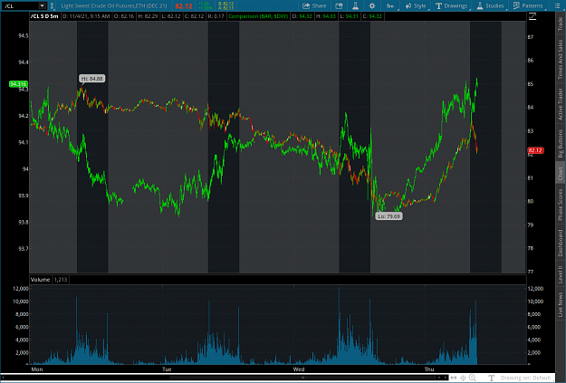Click the /CL 5 D 5m chart label

tap(44, 16)
